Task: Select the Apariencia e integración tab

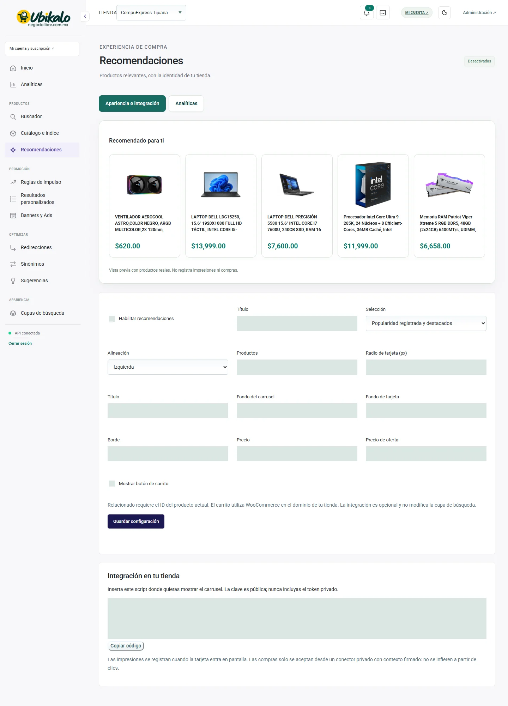Action: point(132,104)
